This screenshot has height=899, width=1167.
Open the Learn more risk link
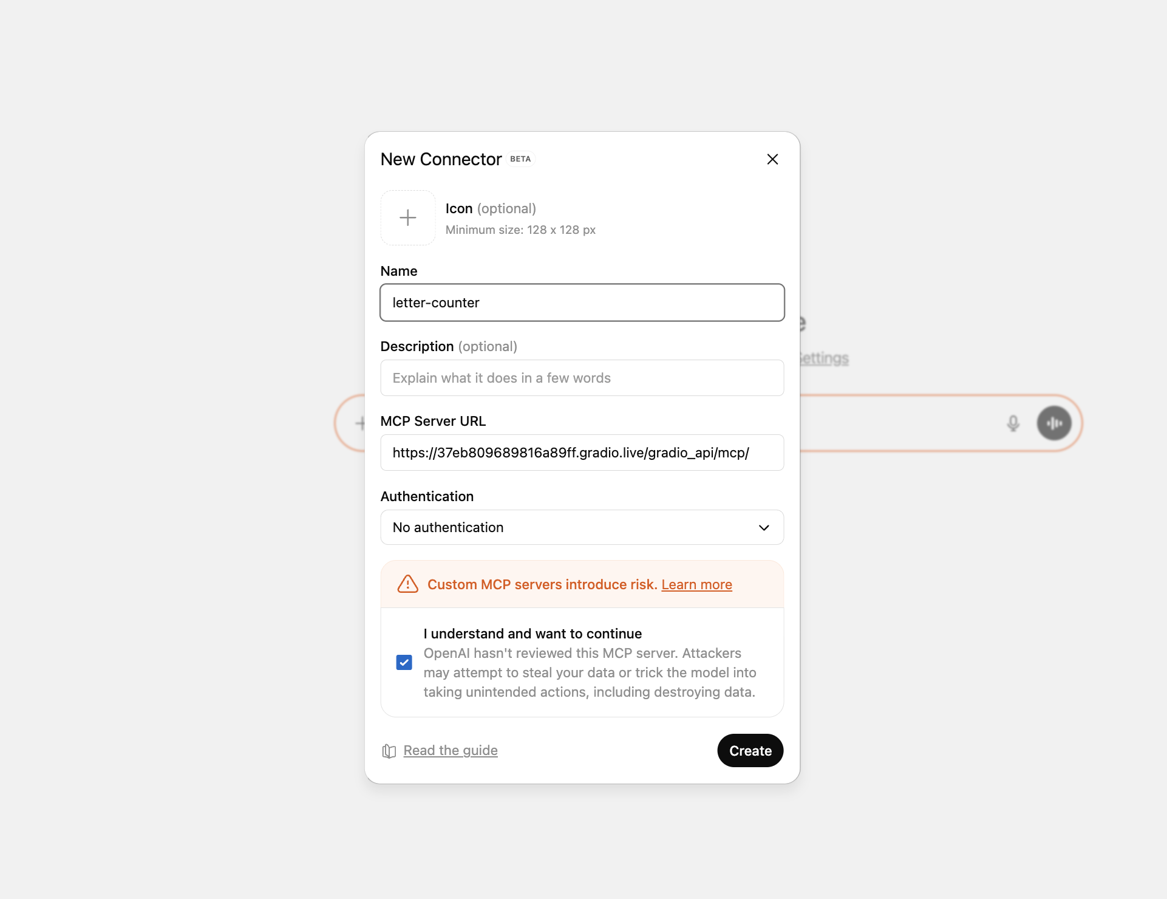pos(696,584)
